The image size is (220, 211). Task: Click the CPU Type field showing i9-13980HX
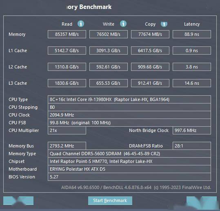coord(129,99)
